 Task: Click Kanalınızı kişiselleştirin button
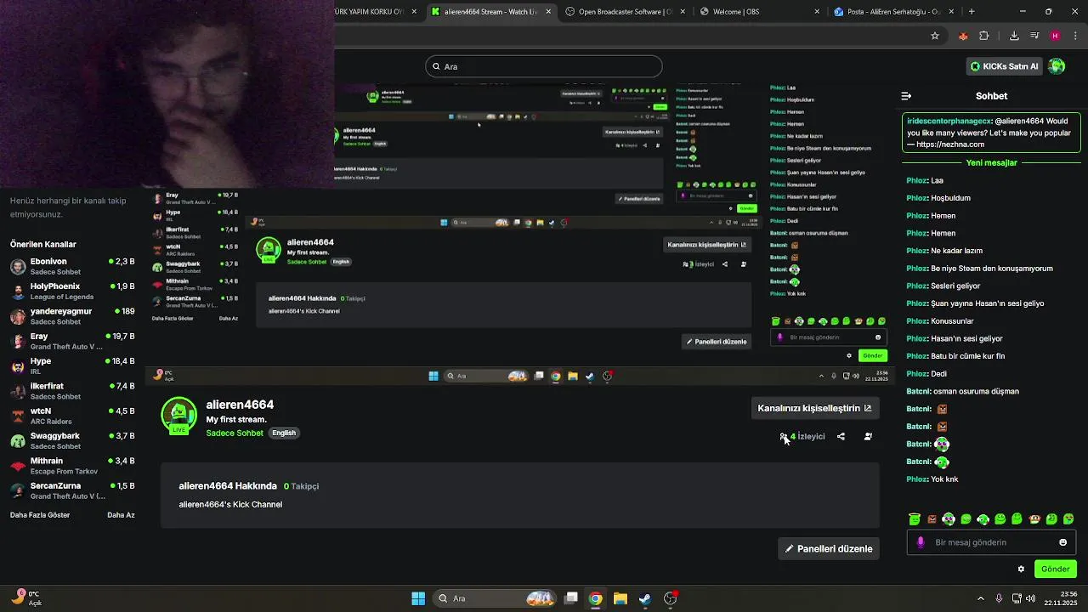pos(814,408)
